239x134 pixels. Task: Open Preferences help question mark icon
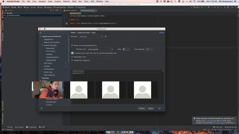pyautogui.click(x=41, y=108)
